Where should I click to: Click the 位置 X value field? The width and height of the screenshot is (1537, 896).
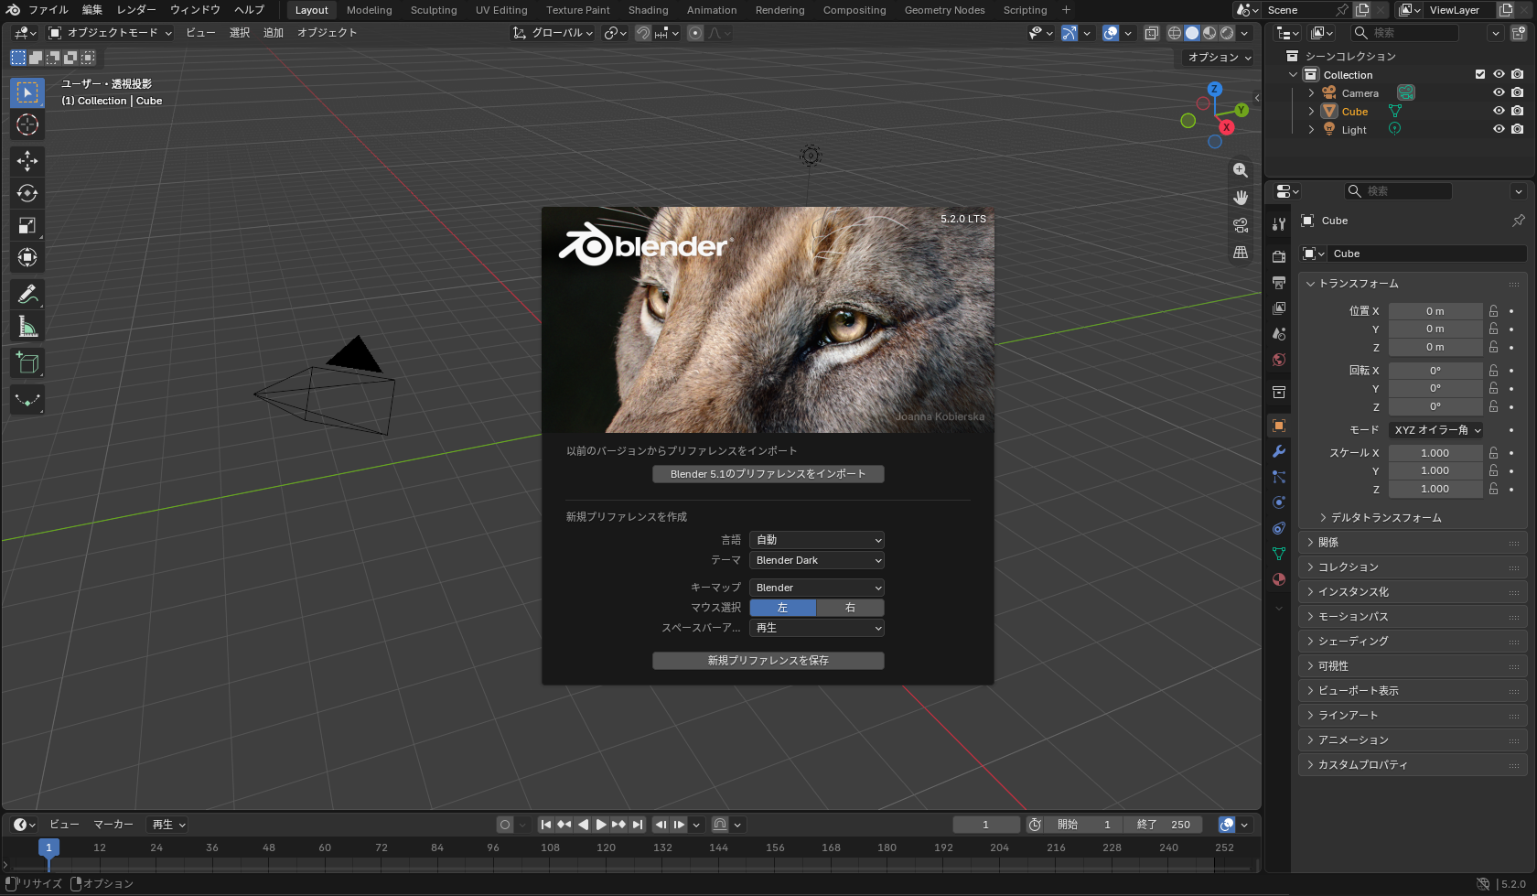[1435, 311]
